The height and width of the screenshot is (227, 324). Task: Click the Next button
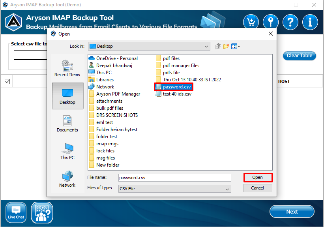292,212
